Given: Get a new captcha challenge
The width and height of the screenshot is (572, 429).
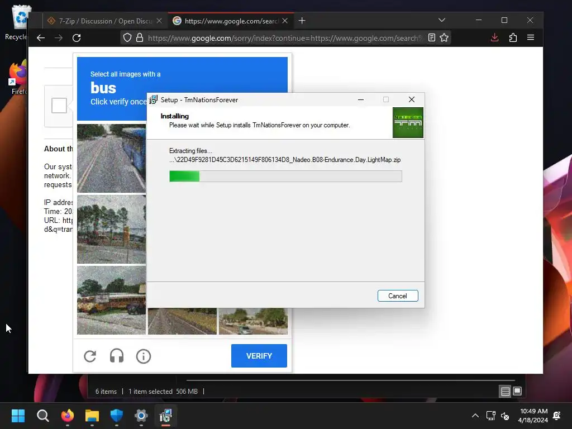Looking at the screenshot, I should coord(90,356).
